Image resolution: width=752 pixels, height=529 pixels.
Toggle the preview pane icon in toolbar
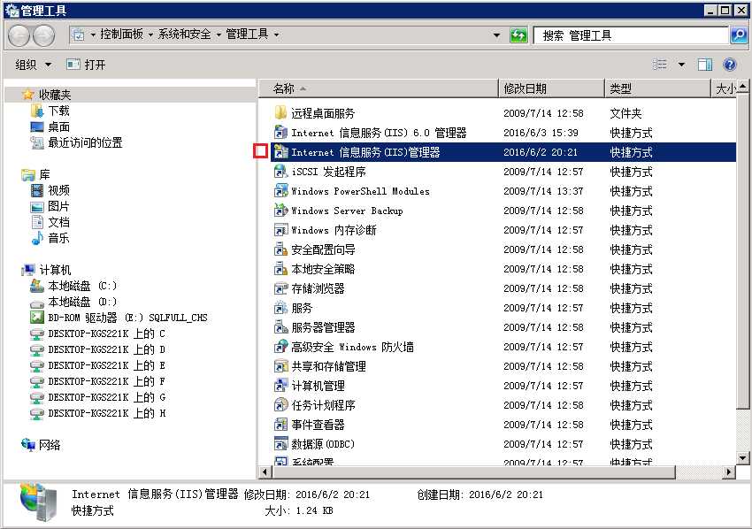[705, 65]
